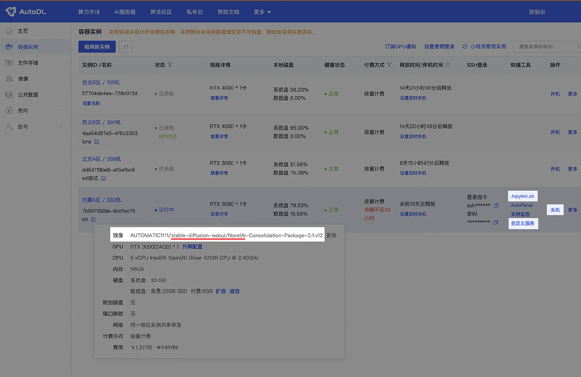Open 帮助文档 from the navigation bar
581x377 pixels.
point(228,12)
